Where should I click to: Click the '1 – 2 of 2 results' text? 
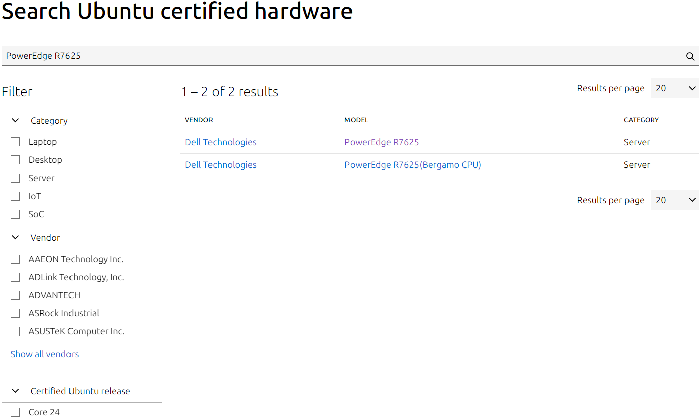[x=230, y=92]
